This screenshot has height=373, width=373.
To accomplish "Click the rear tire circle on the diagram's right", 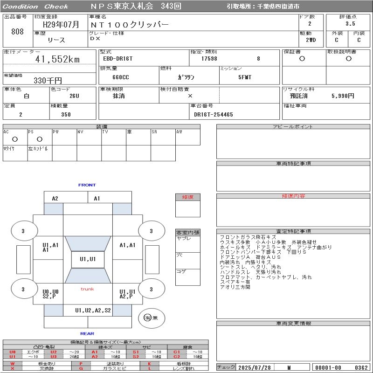I will [x=151, y=289].
